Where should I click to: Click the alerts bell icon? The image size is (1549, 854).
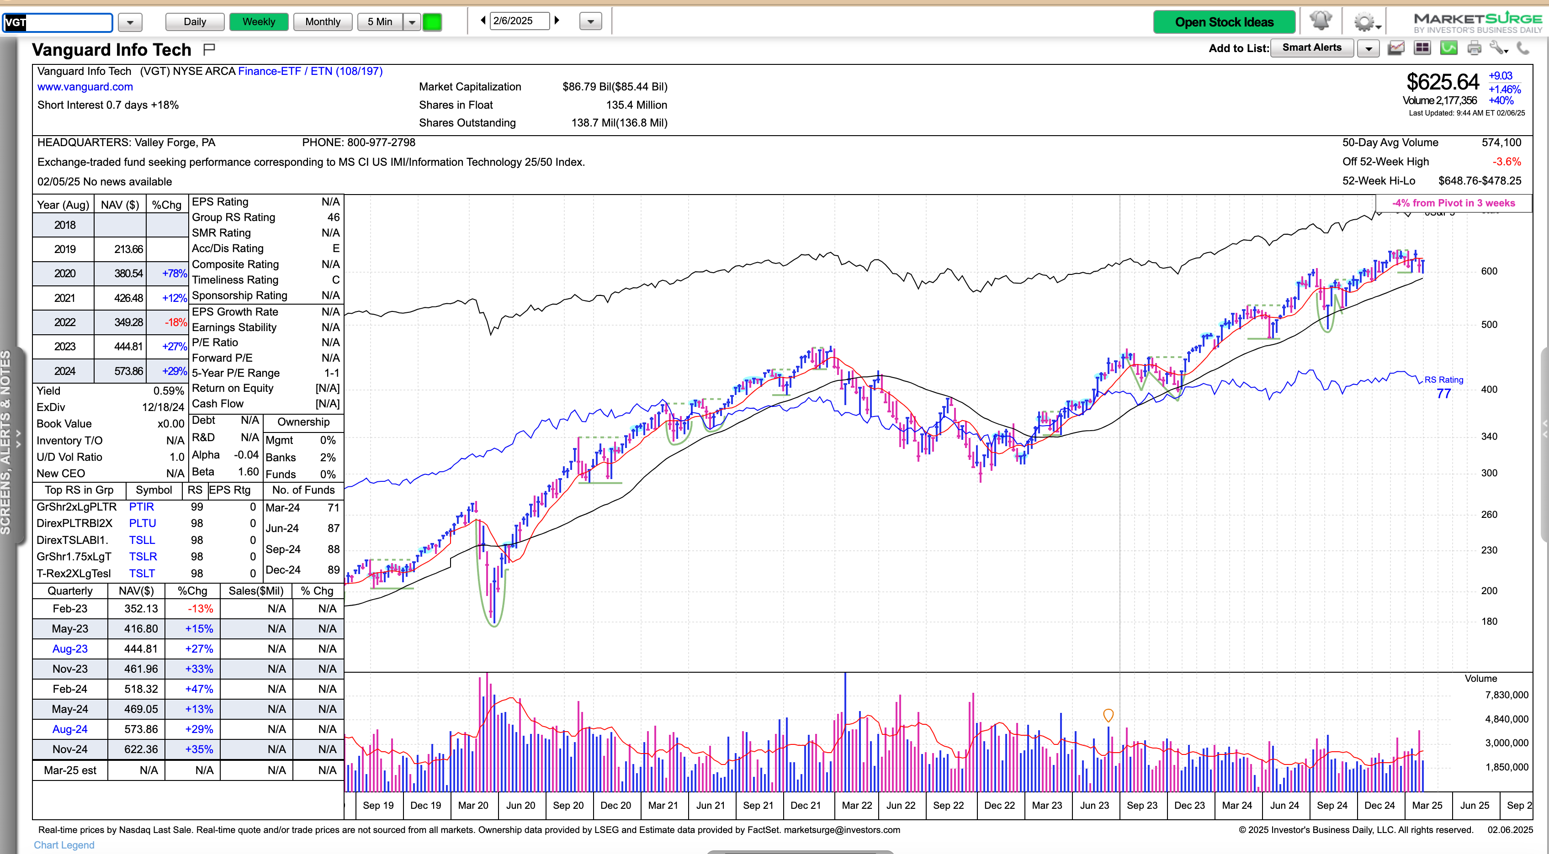point(1321,21)
